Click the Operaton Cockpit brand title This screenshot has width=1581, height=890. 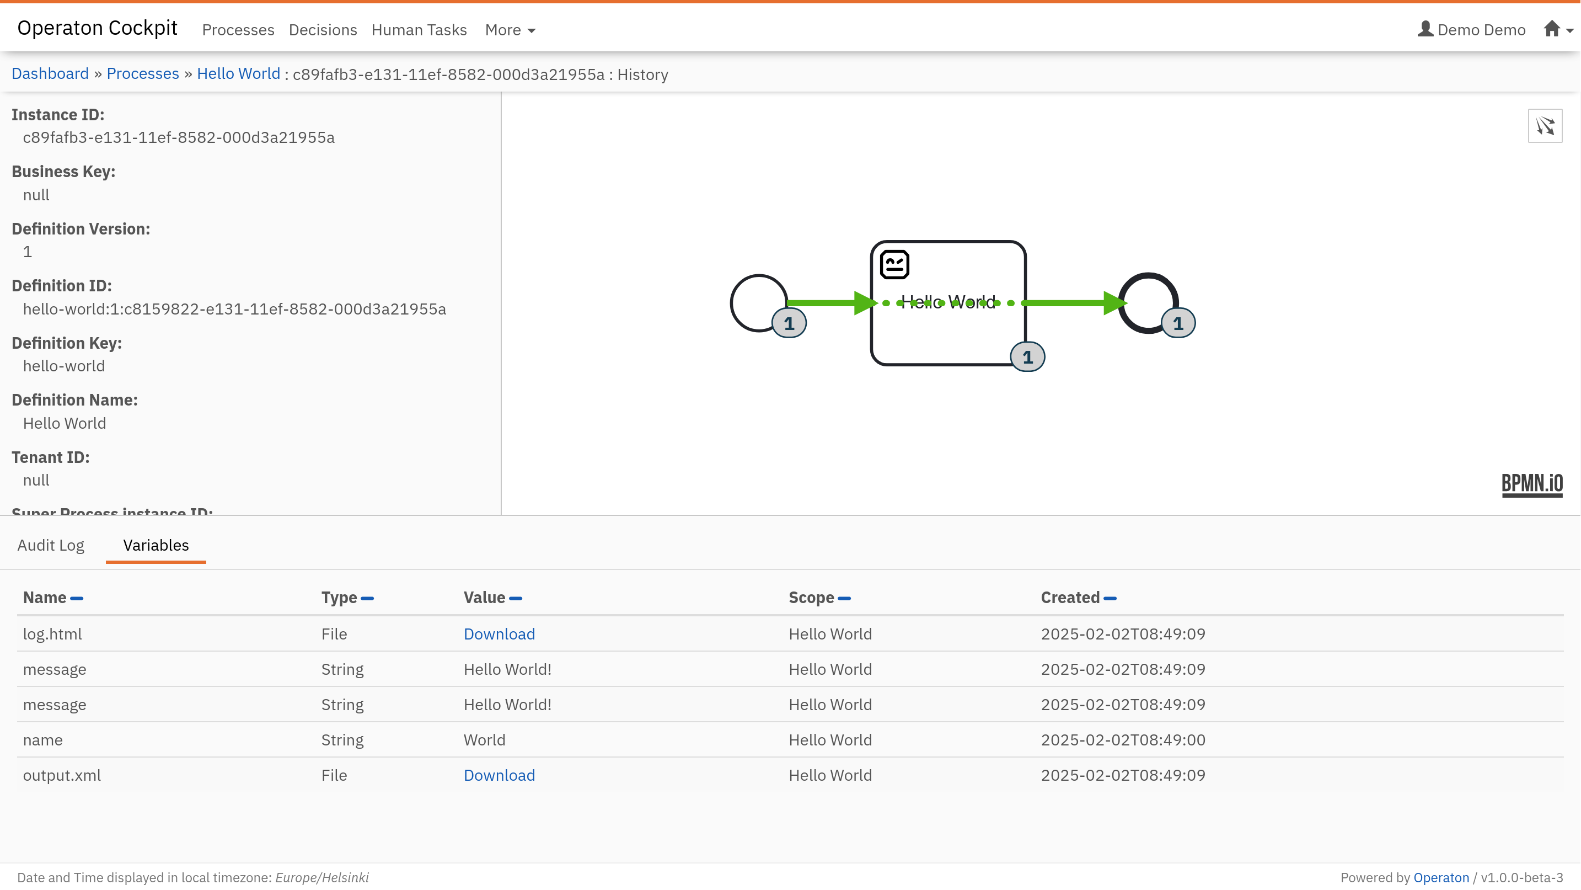(x=97, y=28)
